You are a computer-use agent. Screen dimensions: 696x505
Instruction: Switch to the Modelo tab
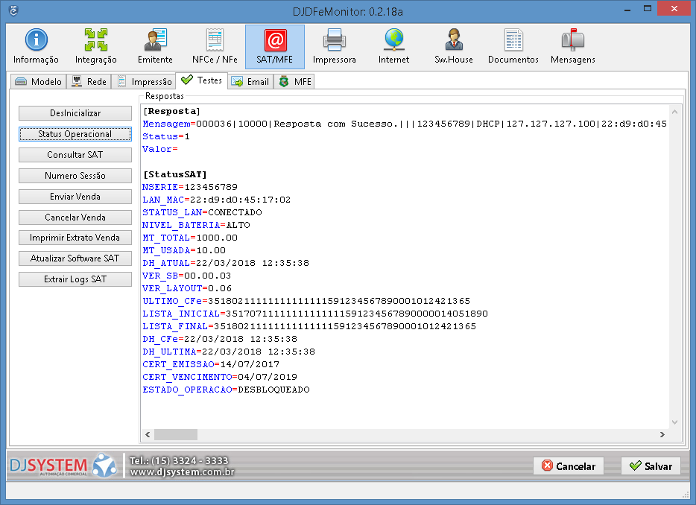coord(39,82)
